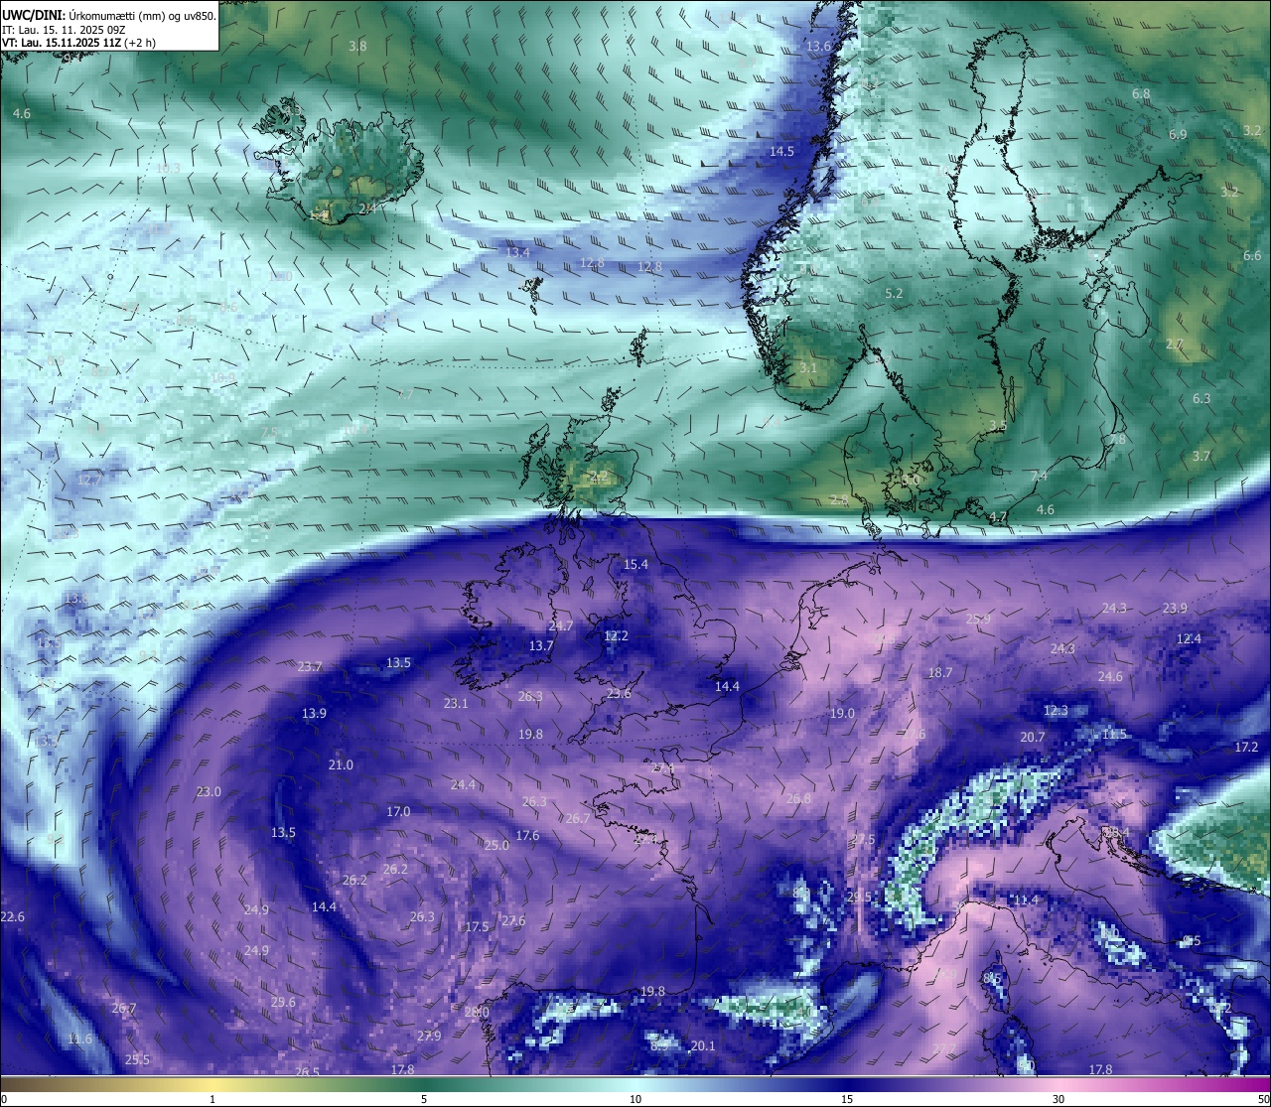This screenshot has height=1107, width=1271.
Task: Click the 11.5 value label
Action: point(1115,734)
